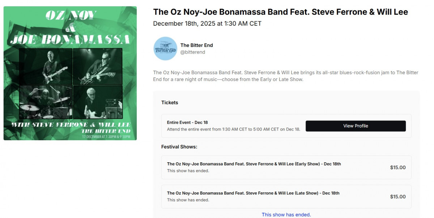Viewport: 434px width, 218px height.
Task: Open The Bitter End venue name link
Action: pos(196,45)
